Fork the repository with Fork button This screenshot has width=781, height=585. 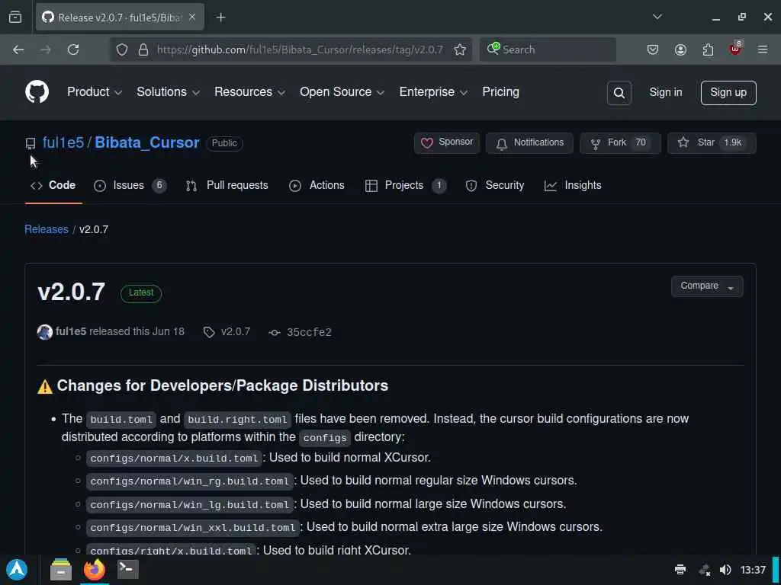coord(620,142)
